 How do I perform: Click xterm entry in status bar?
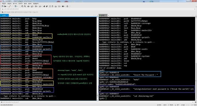pos(165,105)
